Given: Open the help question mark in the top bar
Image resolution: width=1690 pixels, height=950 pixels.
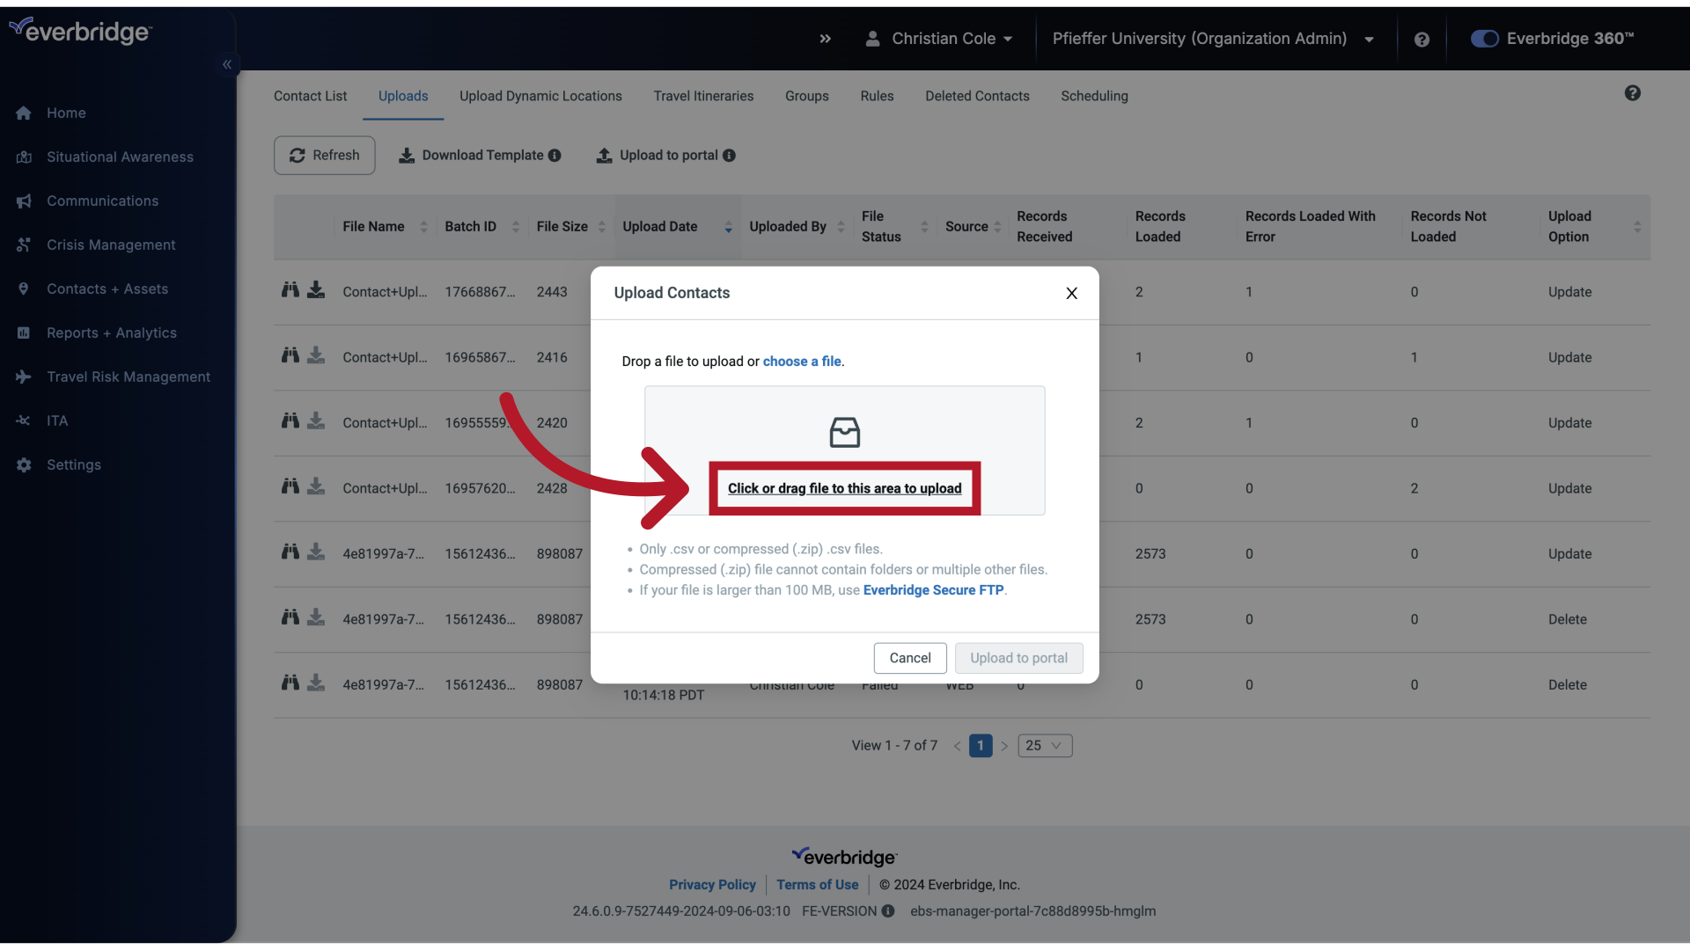Looking at the screenshot, I should (1422, 39).
